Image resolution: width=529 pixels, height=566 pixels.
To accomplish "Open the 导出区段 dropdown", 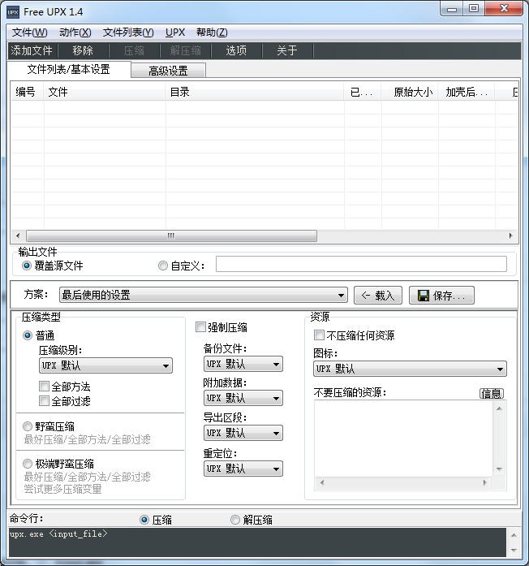I will click(243, 433).
